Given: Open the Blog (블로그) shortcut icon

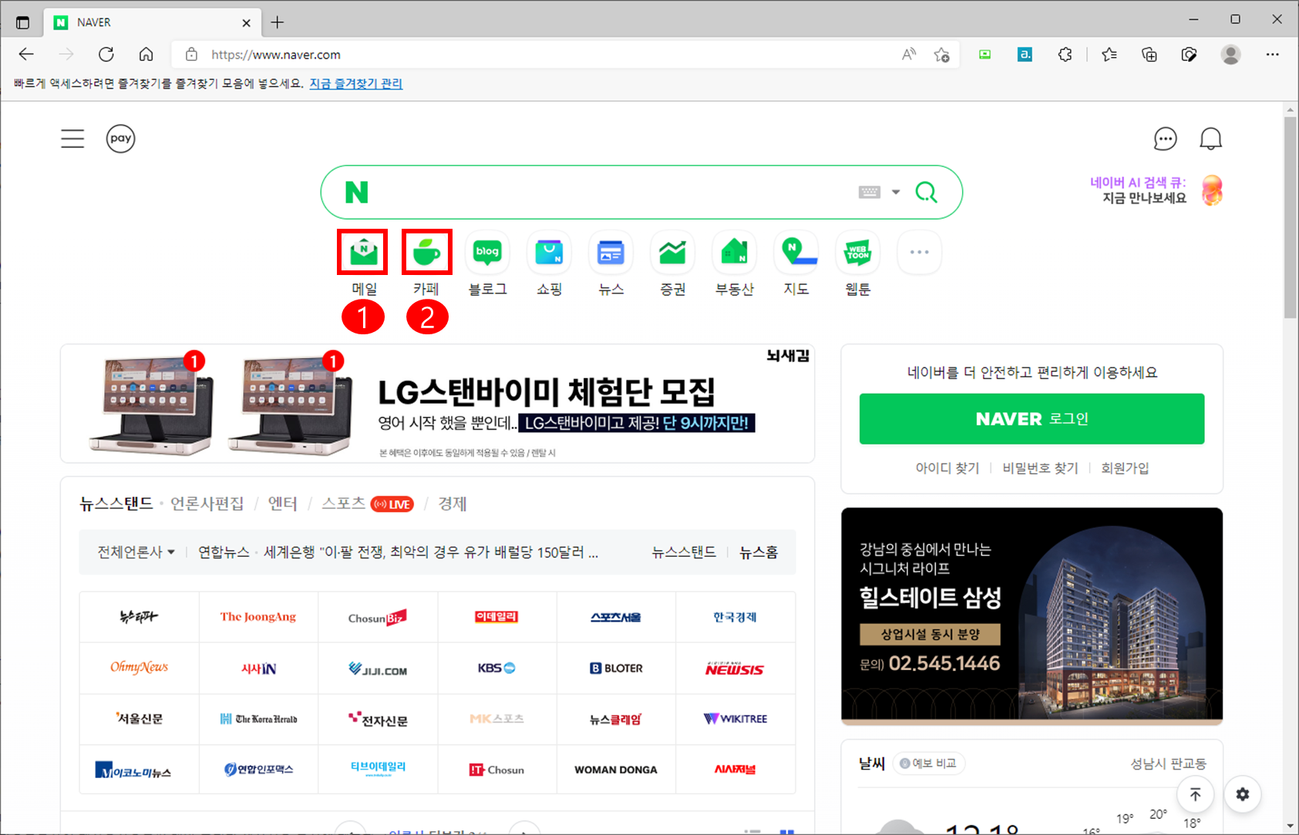Looking at the screenshot, I should pyautogui.click(x=487, y=252).
